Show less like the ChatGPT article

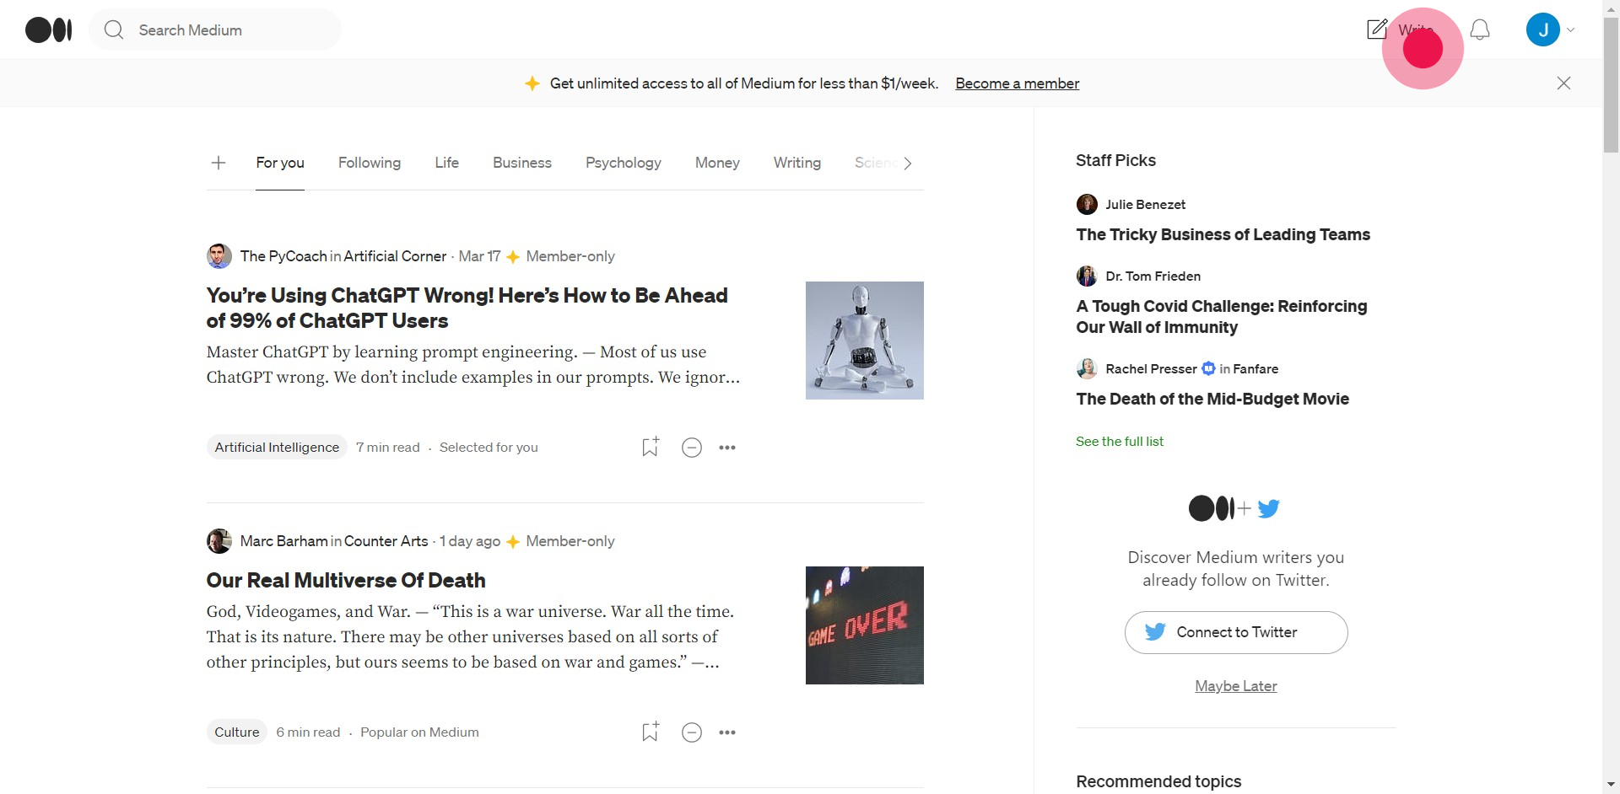(x=691, y=448)
